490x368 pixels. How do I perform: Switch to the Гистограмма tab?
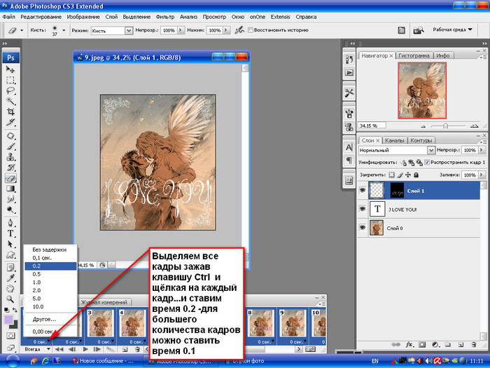[x=414, y=55]
